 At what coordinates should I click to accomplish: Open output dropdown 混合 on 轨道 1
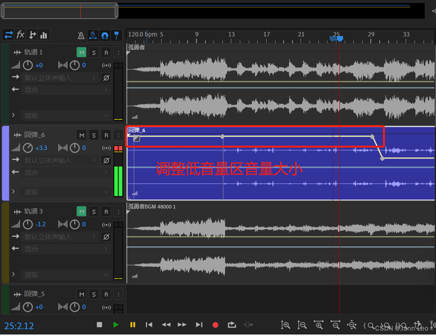66,90
